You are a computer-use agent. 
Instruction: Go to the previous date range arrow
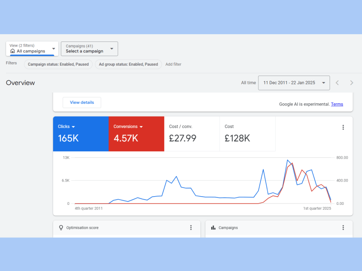tap(337, 83)
